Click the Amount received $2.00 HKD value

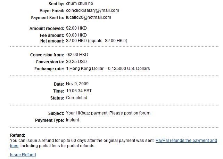tap(77, 28)
